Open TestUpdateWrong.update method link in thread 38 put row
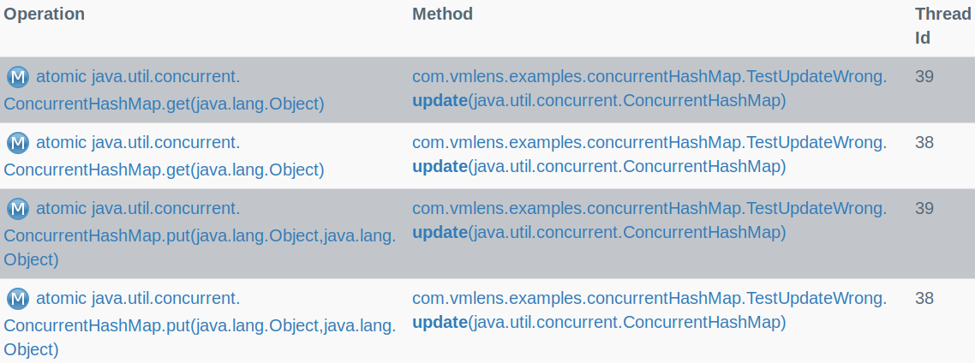The image size is (975, 363). point(649,310)
